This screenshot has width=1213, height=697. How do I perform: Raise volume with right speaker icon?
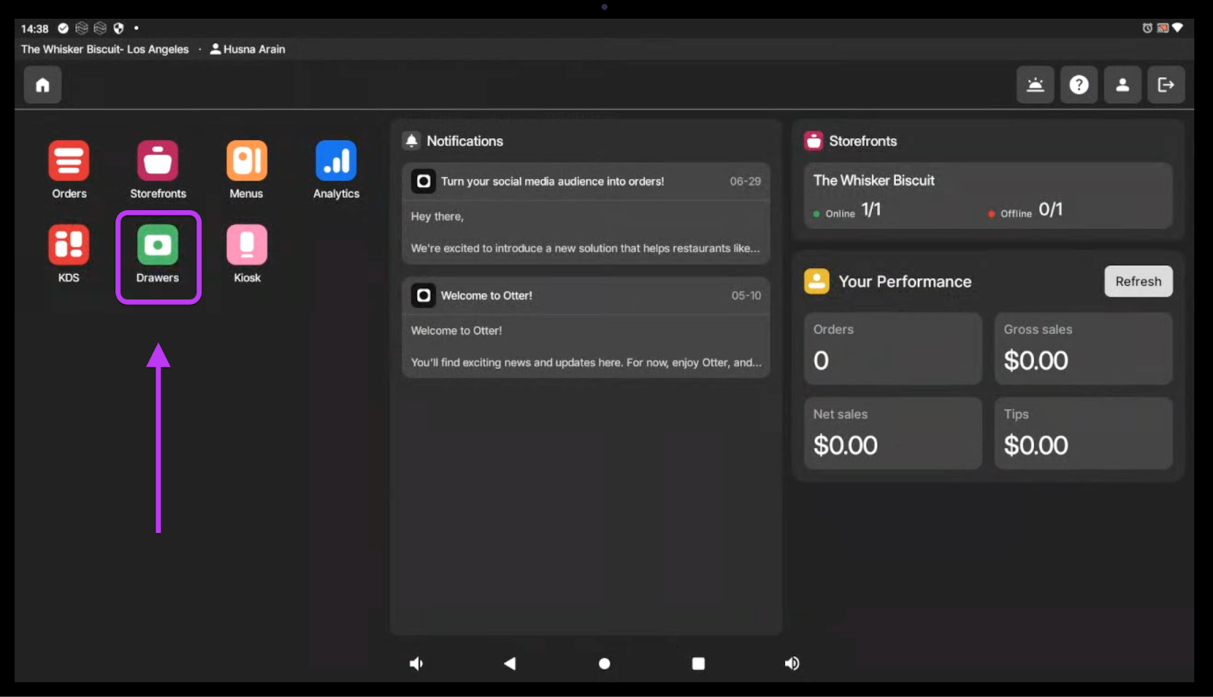(x=791, y=664)
